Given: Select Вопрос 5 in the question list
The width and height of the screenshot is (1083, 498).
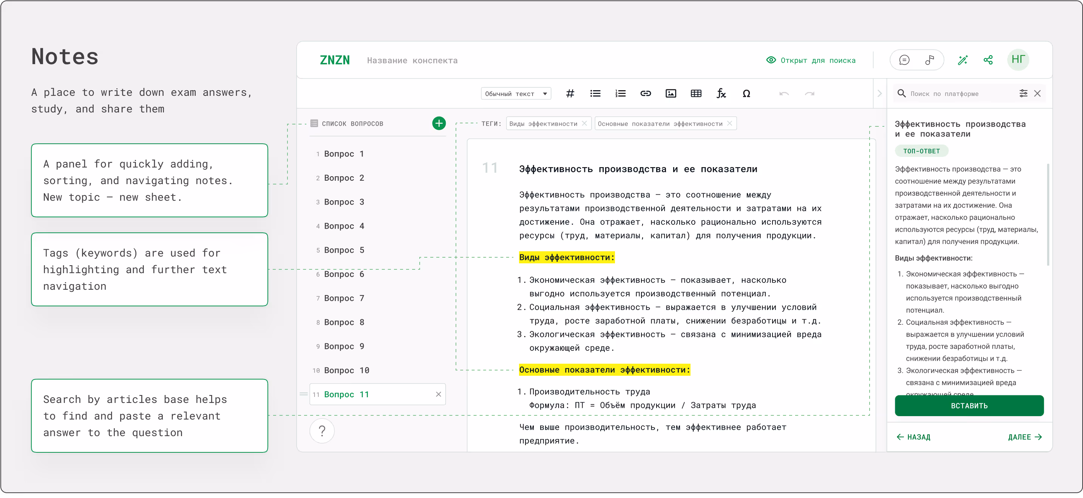Looking at the screenshot, I should pyautogui.click(x=344, y=250).
